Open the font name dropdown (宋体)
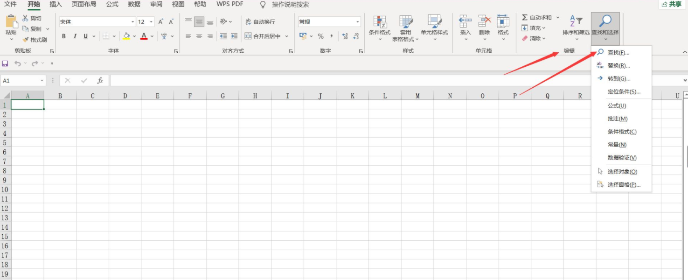The width and height of the screenshot is (688, 280). pyautogui.click(x=133, y=22)
